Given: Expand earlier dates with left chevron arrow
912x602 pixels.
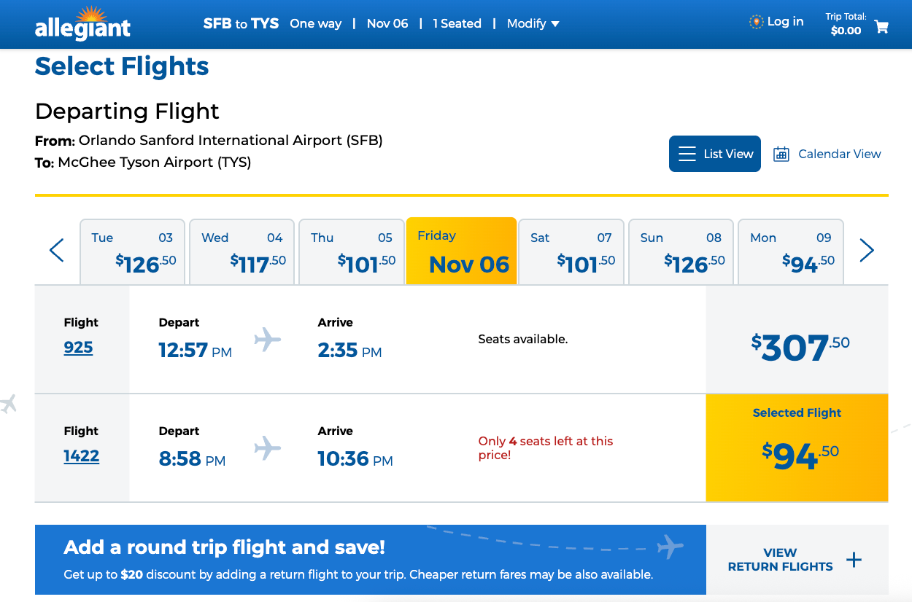Looking at the screenshot, I should pyautogui.click(x=56, y=251).
